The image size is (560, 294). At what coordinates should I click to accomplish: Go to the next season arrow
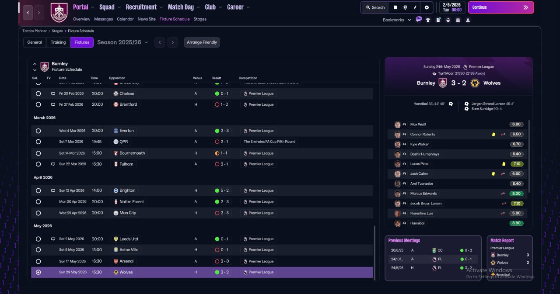point(173,42)
